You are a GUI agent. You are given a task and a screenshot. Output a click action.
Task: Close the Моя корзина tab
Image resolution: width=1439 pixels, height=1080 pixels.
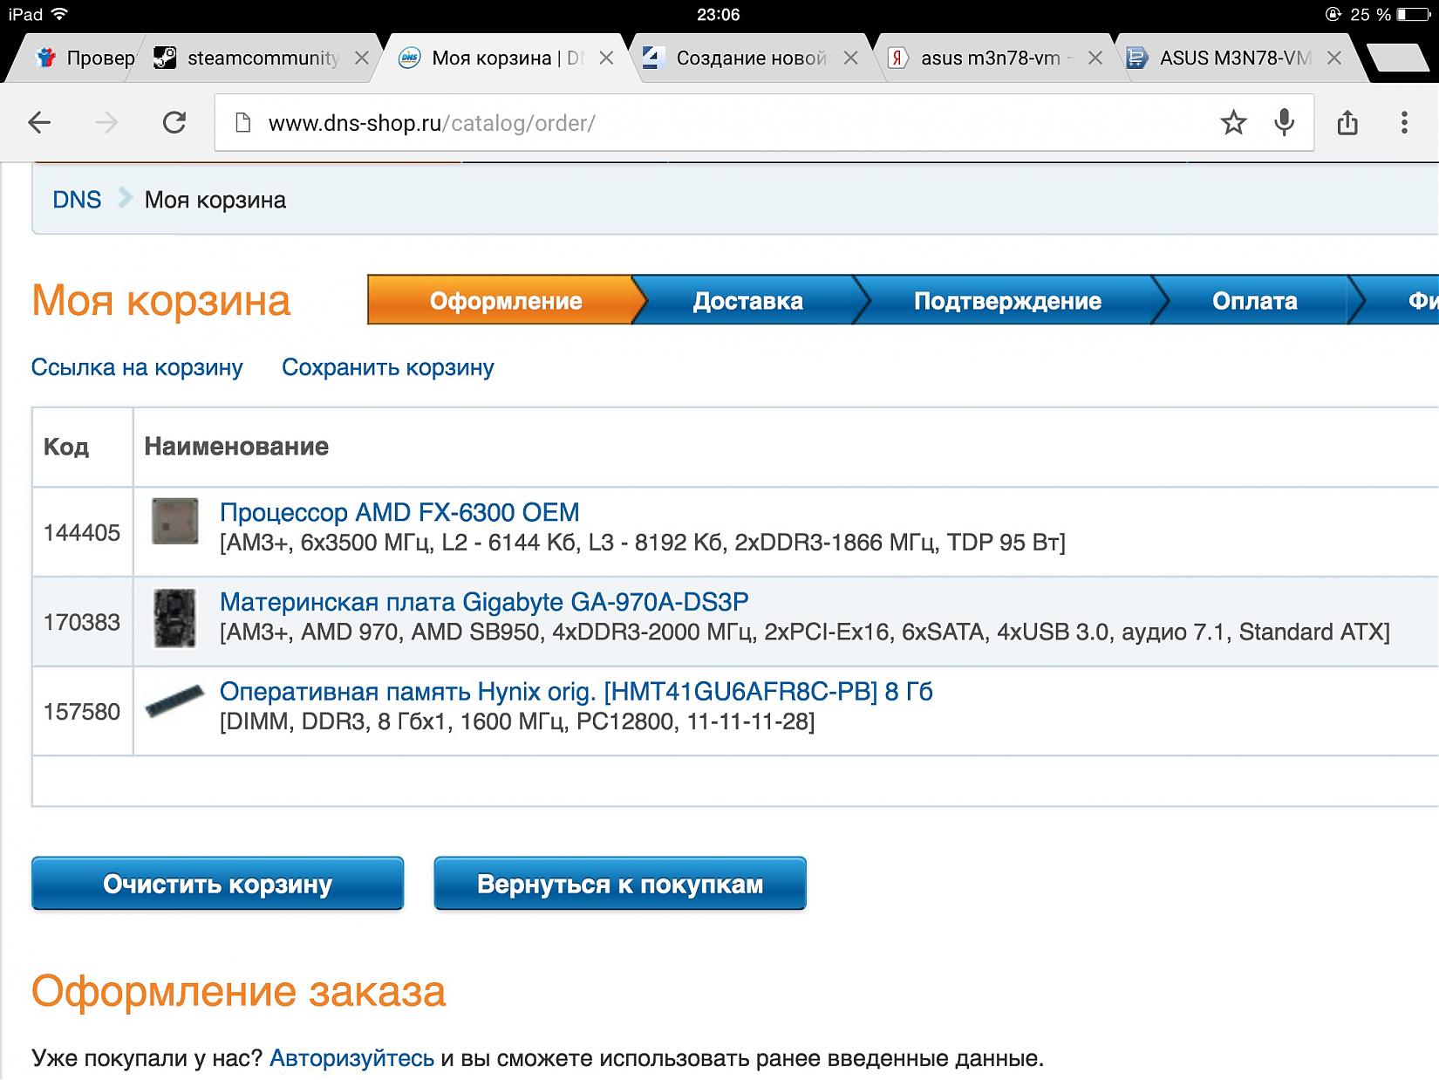[x=607, y=58]
